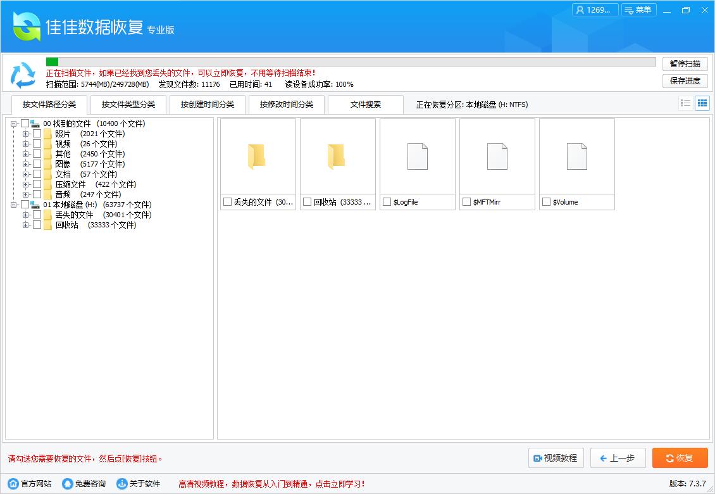Go back with 上一步 button
Image resolution: width=715 pixels, height=494 pixels.
[x=618, y=458]
